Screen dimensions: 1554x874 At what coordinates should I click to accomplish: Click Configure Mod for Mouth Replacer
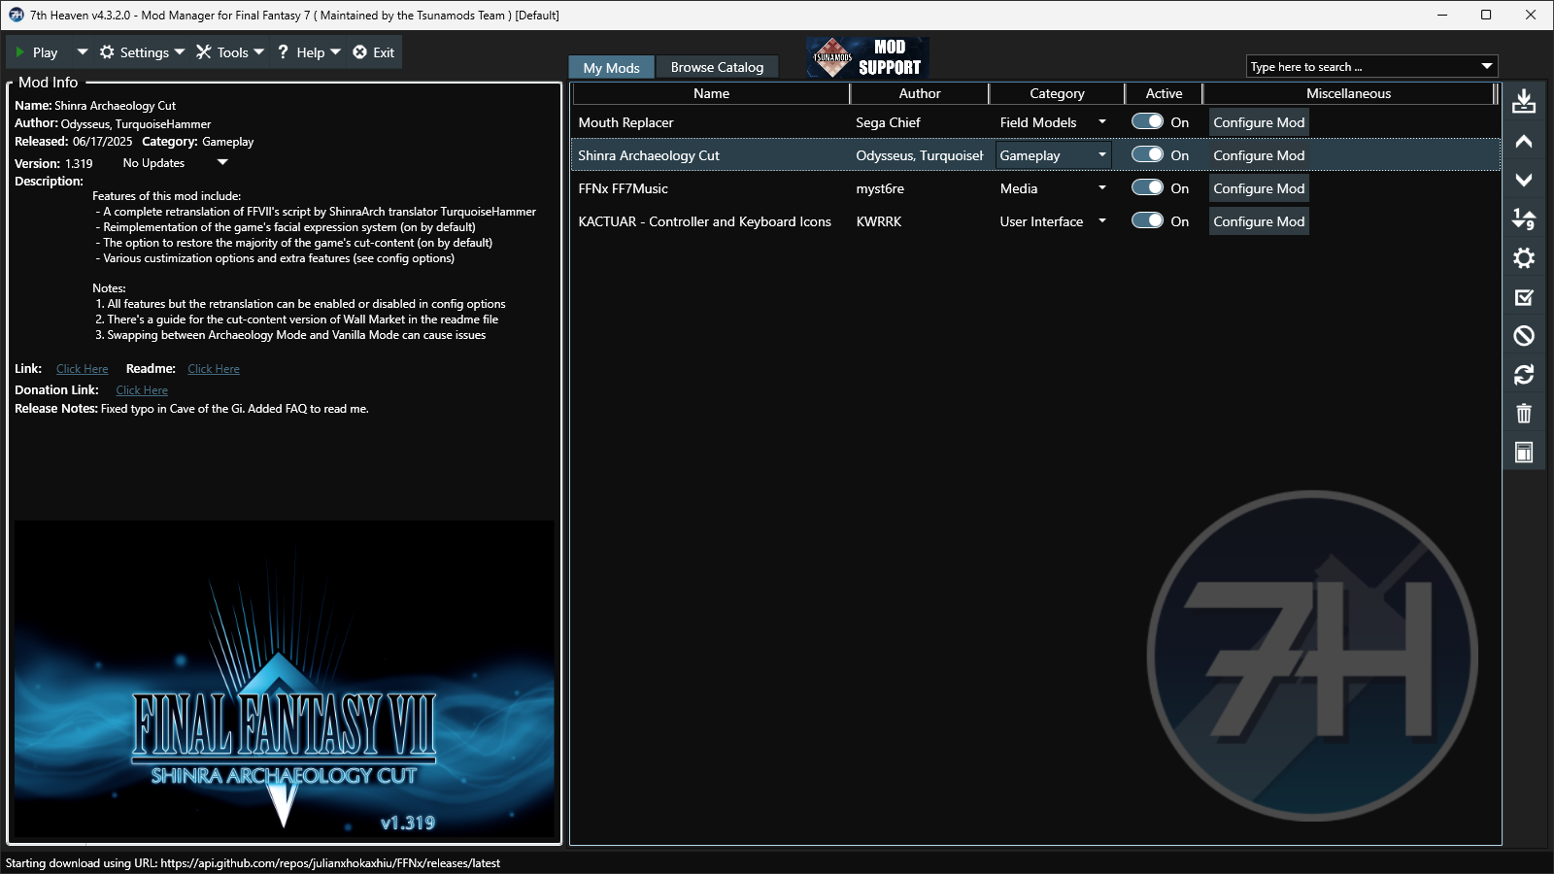point(1259,122)
